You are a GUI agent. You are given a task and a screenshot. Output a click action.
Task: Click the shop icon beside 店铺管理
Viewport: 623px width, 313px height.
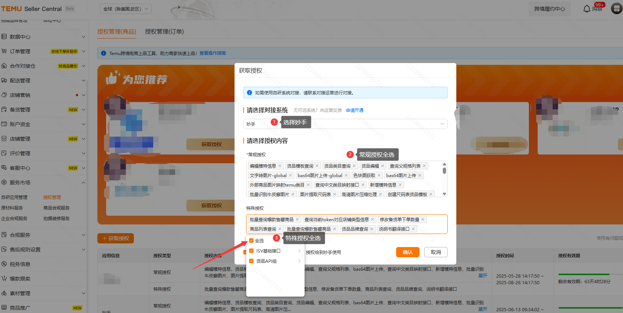point(4,139)
